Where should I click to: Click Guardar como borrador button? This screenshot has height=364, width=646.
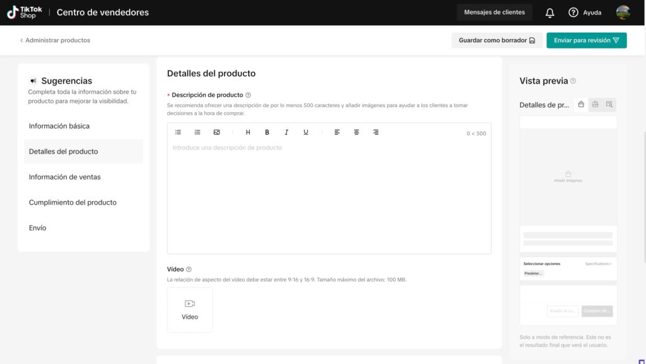(496, 40)
